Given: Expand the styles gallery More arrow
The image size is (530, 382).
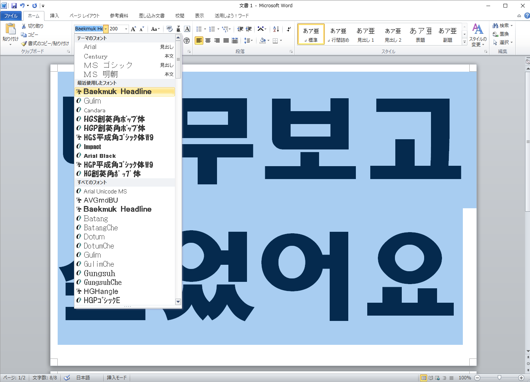Looking at the screenshot, I should tap(464, 42).
